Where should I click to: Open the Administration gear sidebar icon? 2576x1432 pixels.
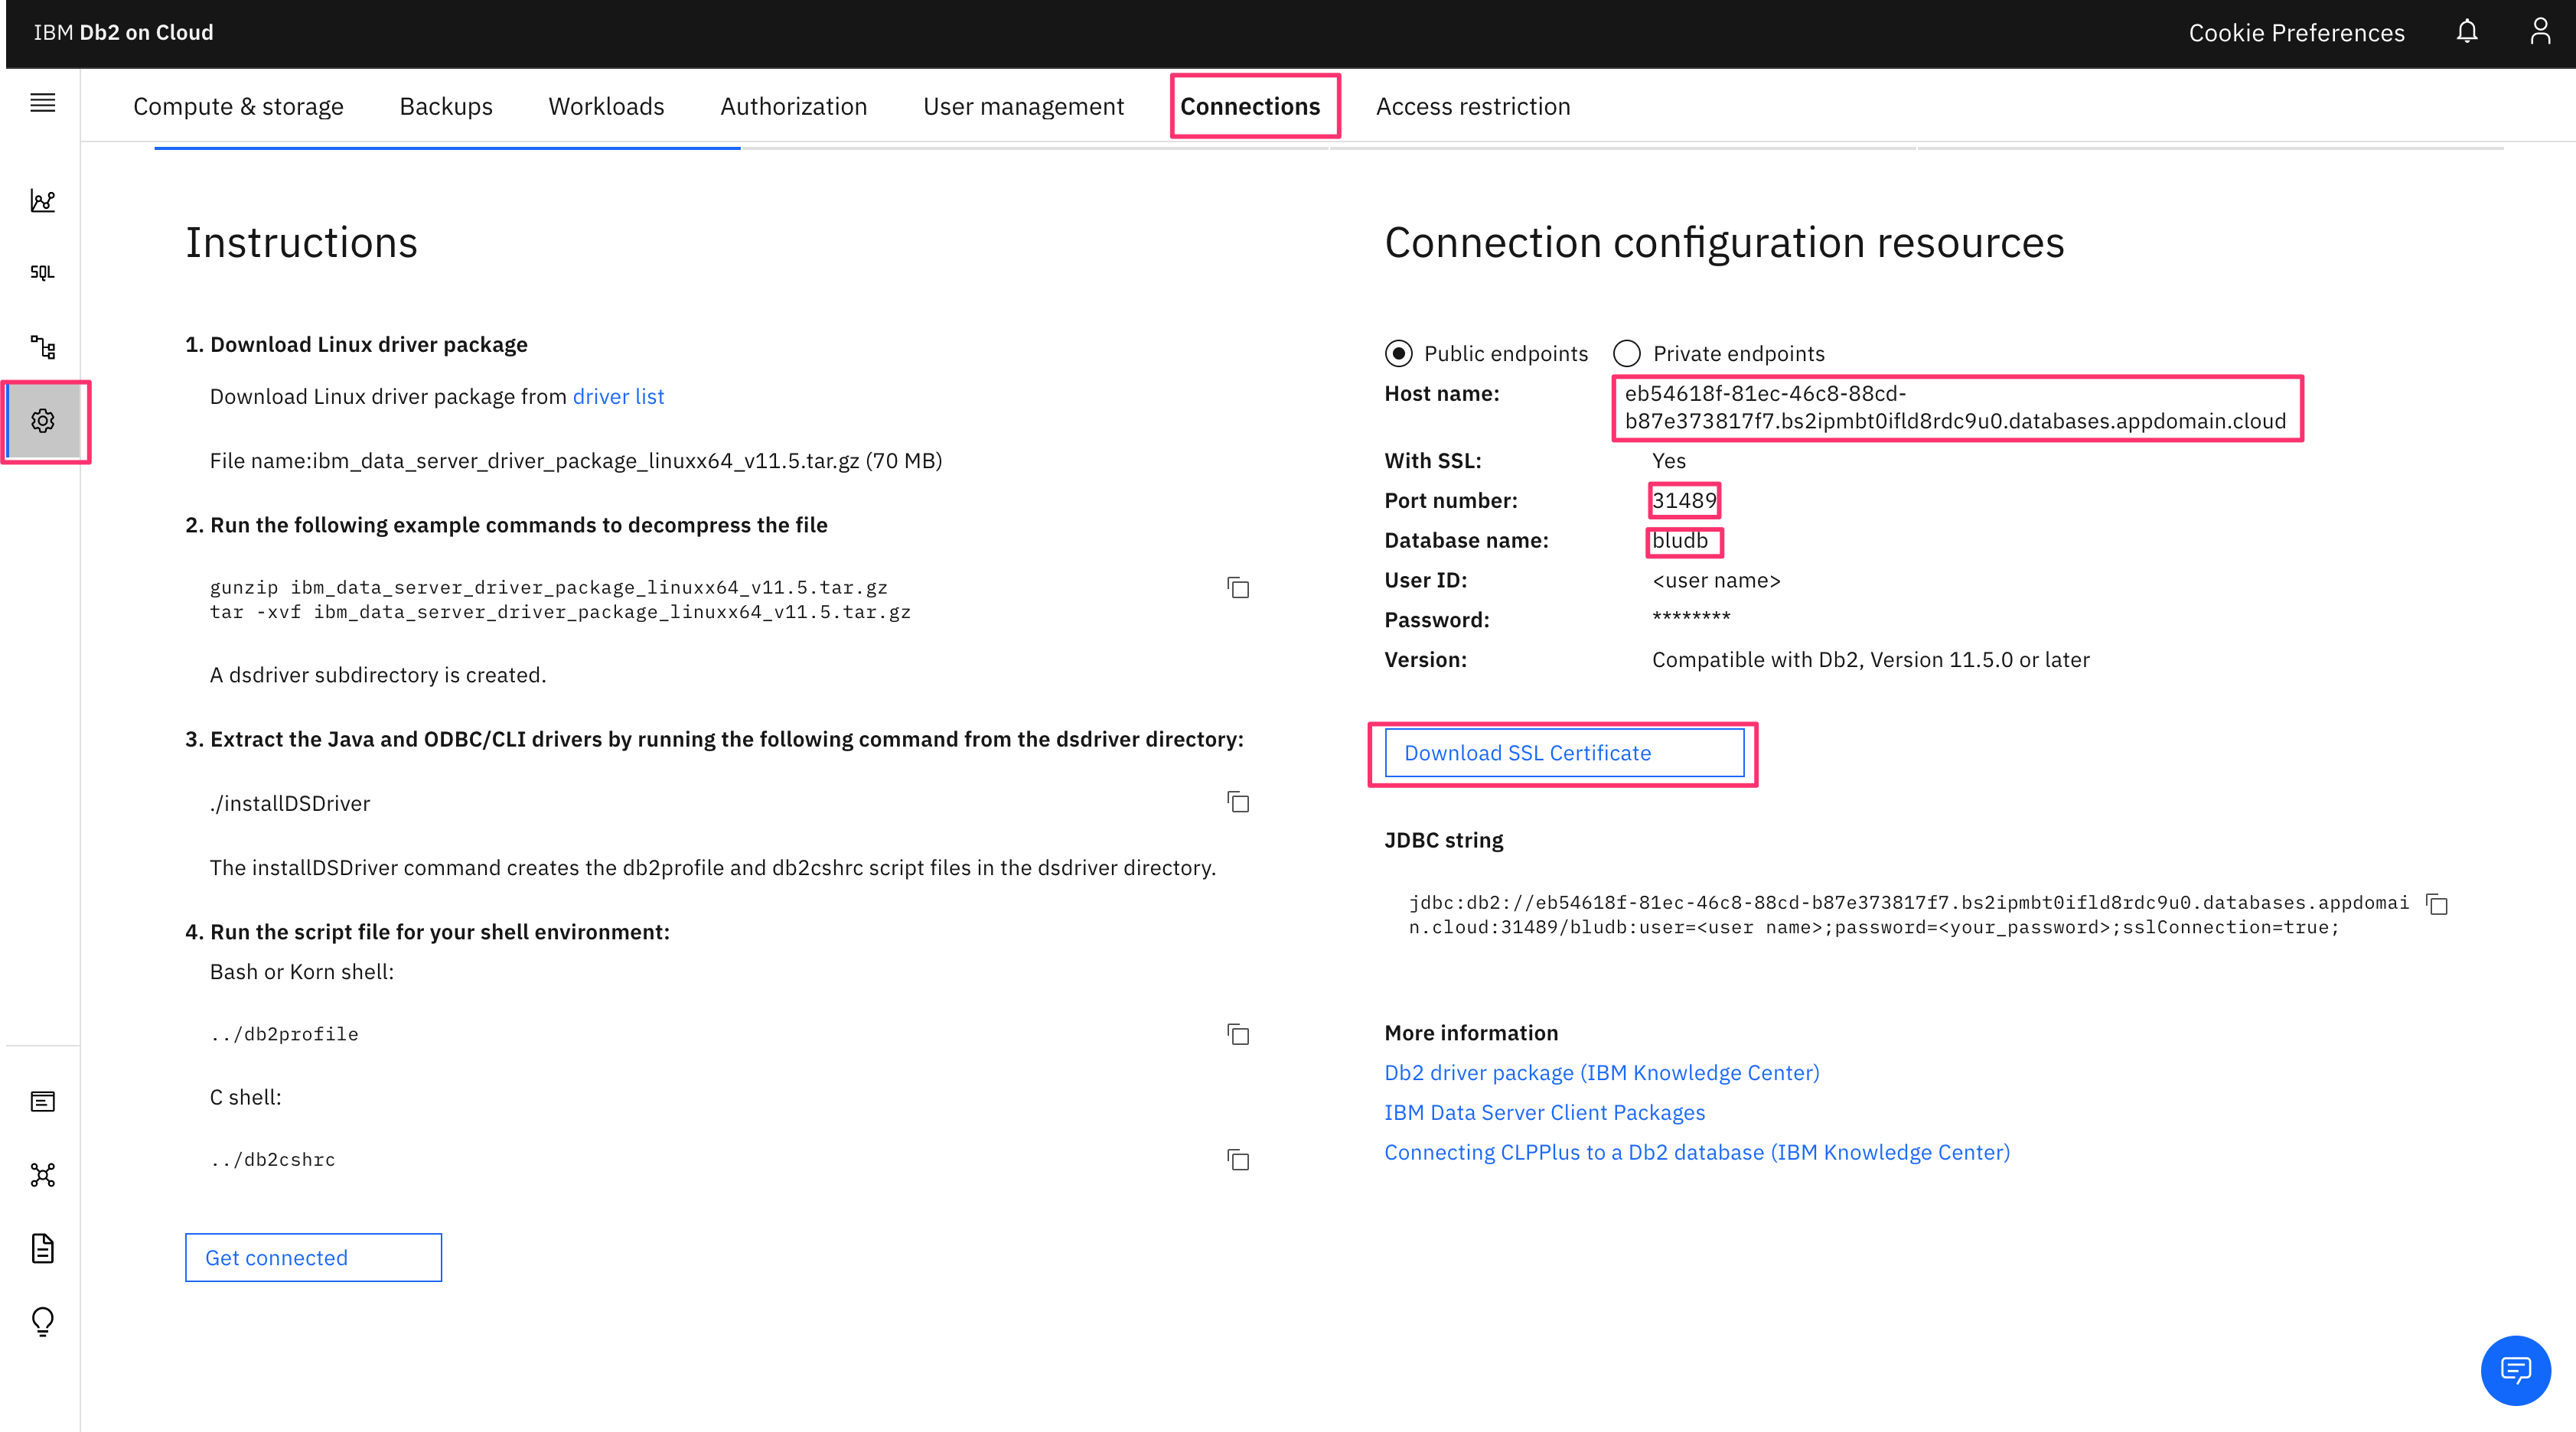click(x=42, y=421)
